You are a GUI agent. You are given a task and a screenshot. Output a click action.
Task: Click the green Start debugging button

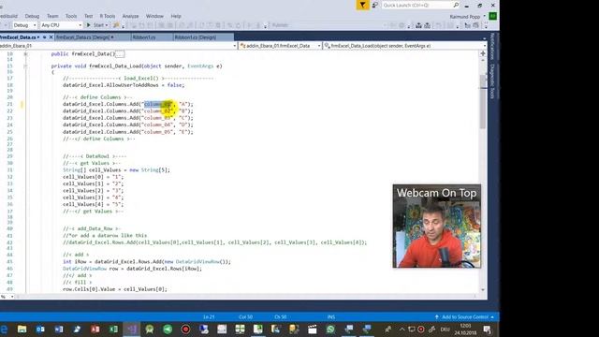[95, 25]
